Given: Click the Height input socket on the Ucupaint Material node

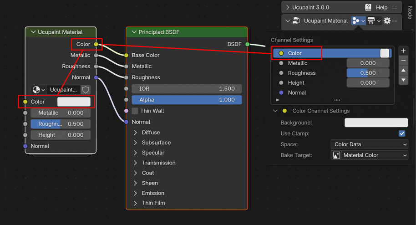Looking at the screenshot, I should [25, 135].
